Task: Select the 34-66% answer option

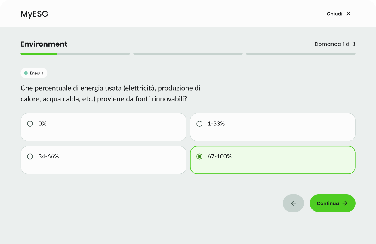Action: pyautogui.click(x=103, y=160)
